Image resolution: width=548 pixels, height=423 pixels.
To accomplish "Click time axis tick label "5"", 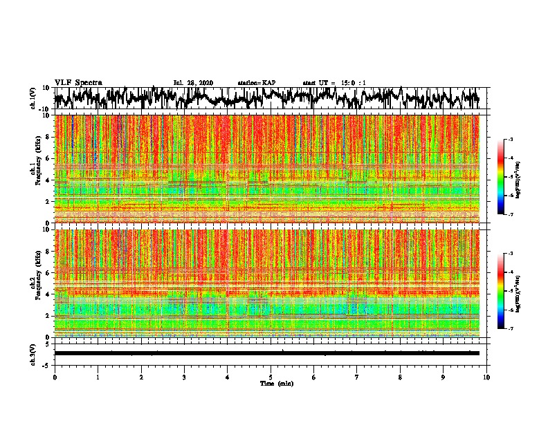I will tap(271, 377).
